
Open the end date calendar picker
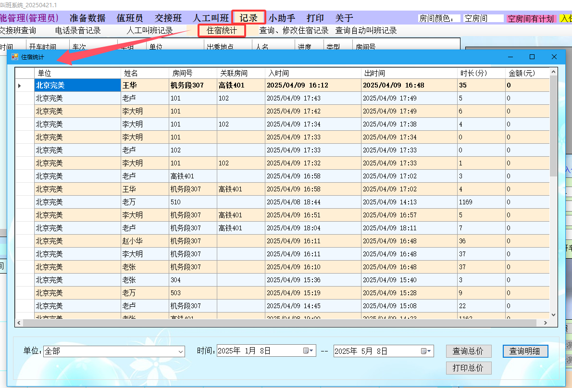426,351
